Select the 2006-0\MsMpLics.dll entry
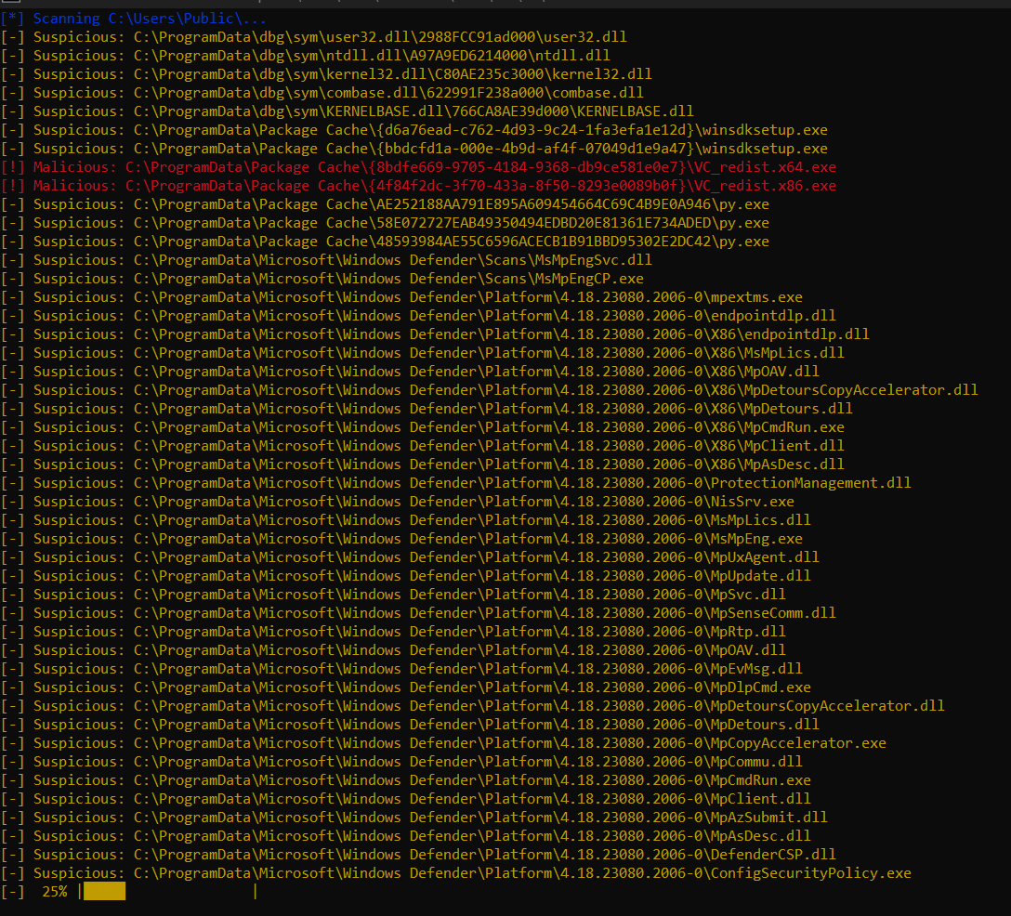Image resolution: width=1011 pixels, height=916 pixels. (x=405, y=520)
